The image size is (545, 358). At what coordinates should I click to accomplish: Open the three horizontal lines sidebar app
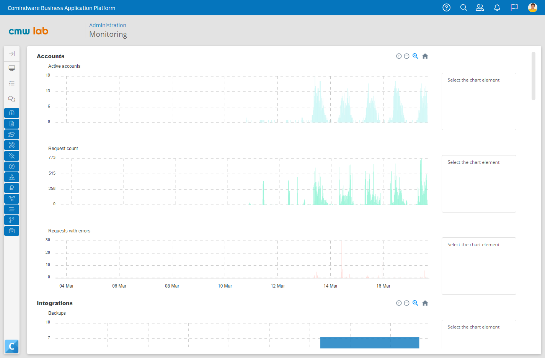click(12, 209)
